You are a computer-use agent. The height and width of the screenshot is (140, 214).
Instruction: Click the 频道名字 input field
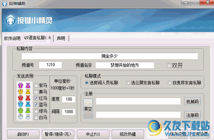pyautogui.click(x=125, y=65)
